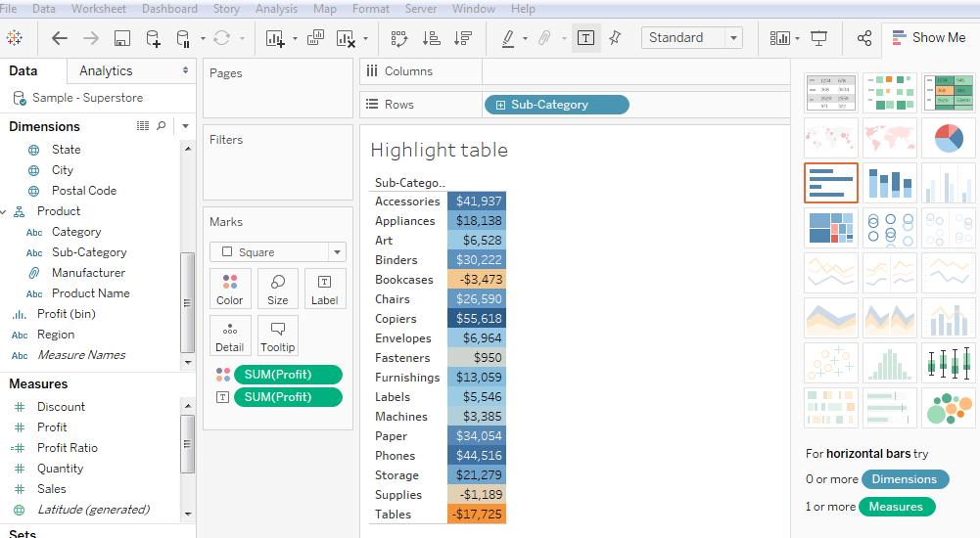Toggle Show Mark Labels toolbar button
This screenshot has width=980, height=538.
click(x=585, y=38)
